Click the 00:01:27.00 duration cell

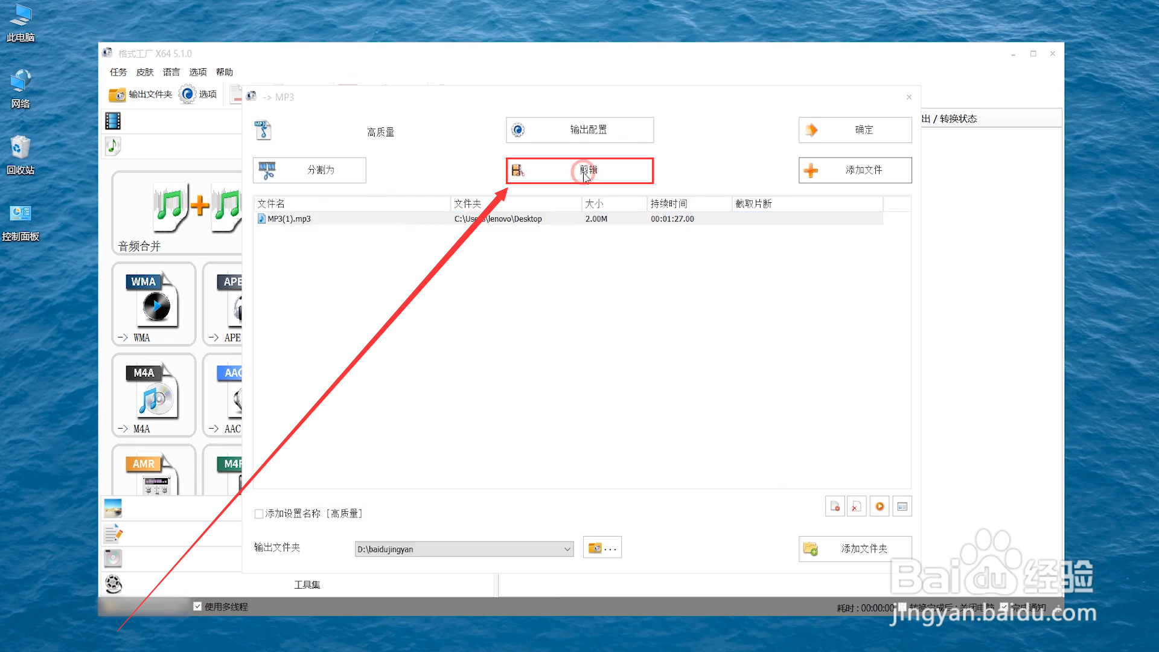[x=672, y=219]
